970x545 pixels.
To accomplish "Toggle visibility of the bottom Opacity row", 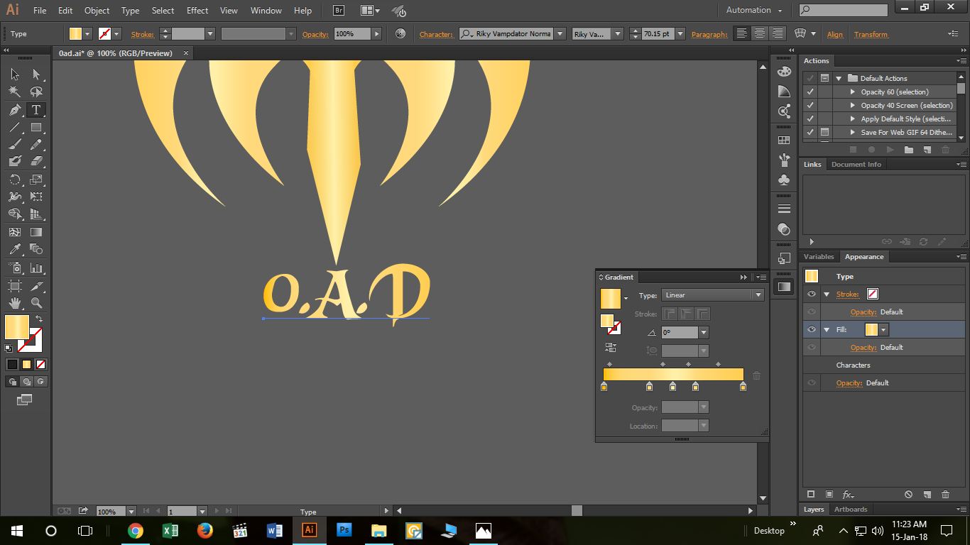I will coord(812,382).
